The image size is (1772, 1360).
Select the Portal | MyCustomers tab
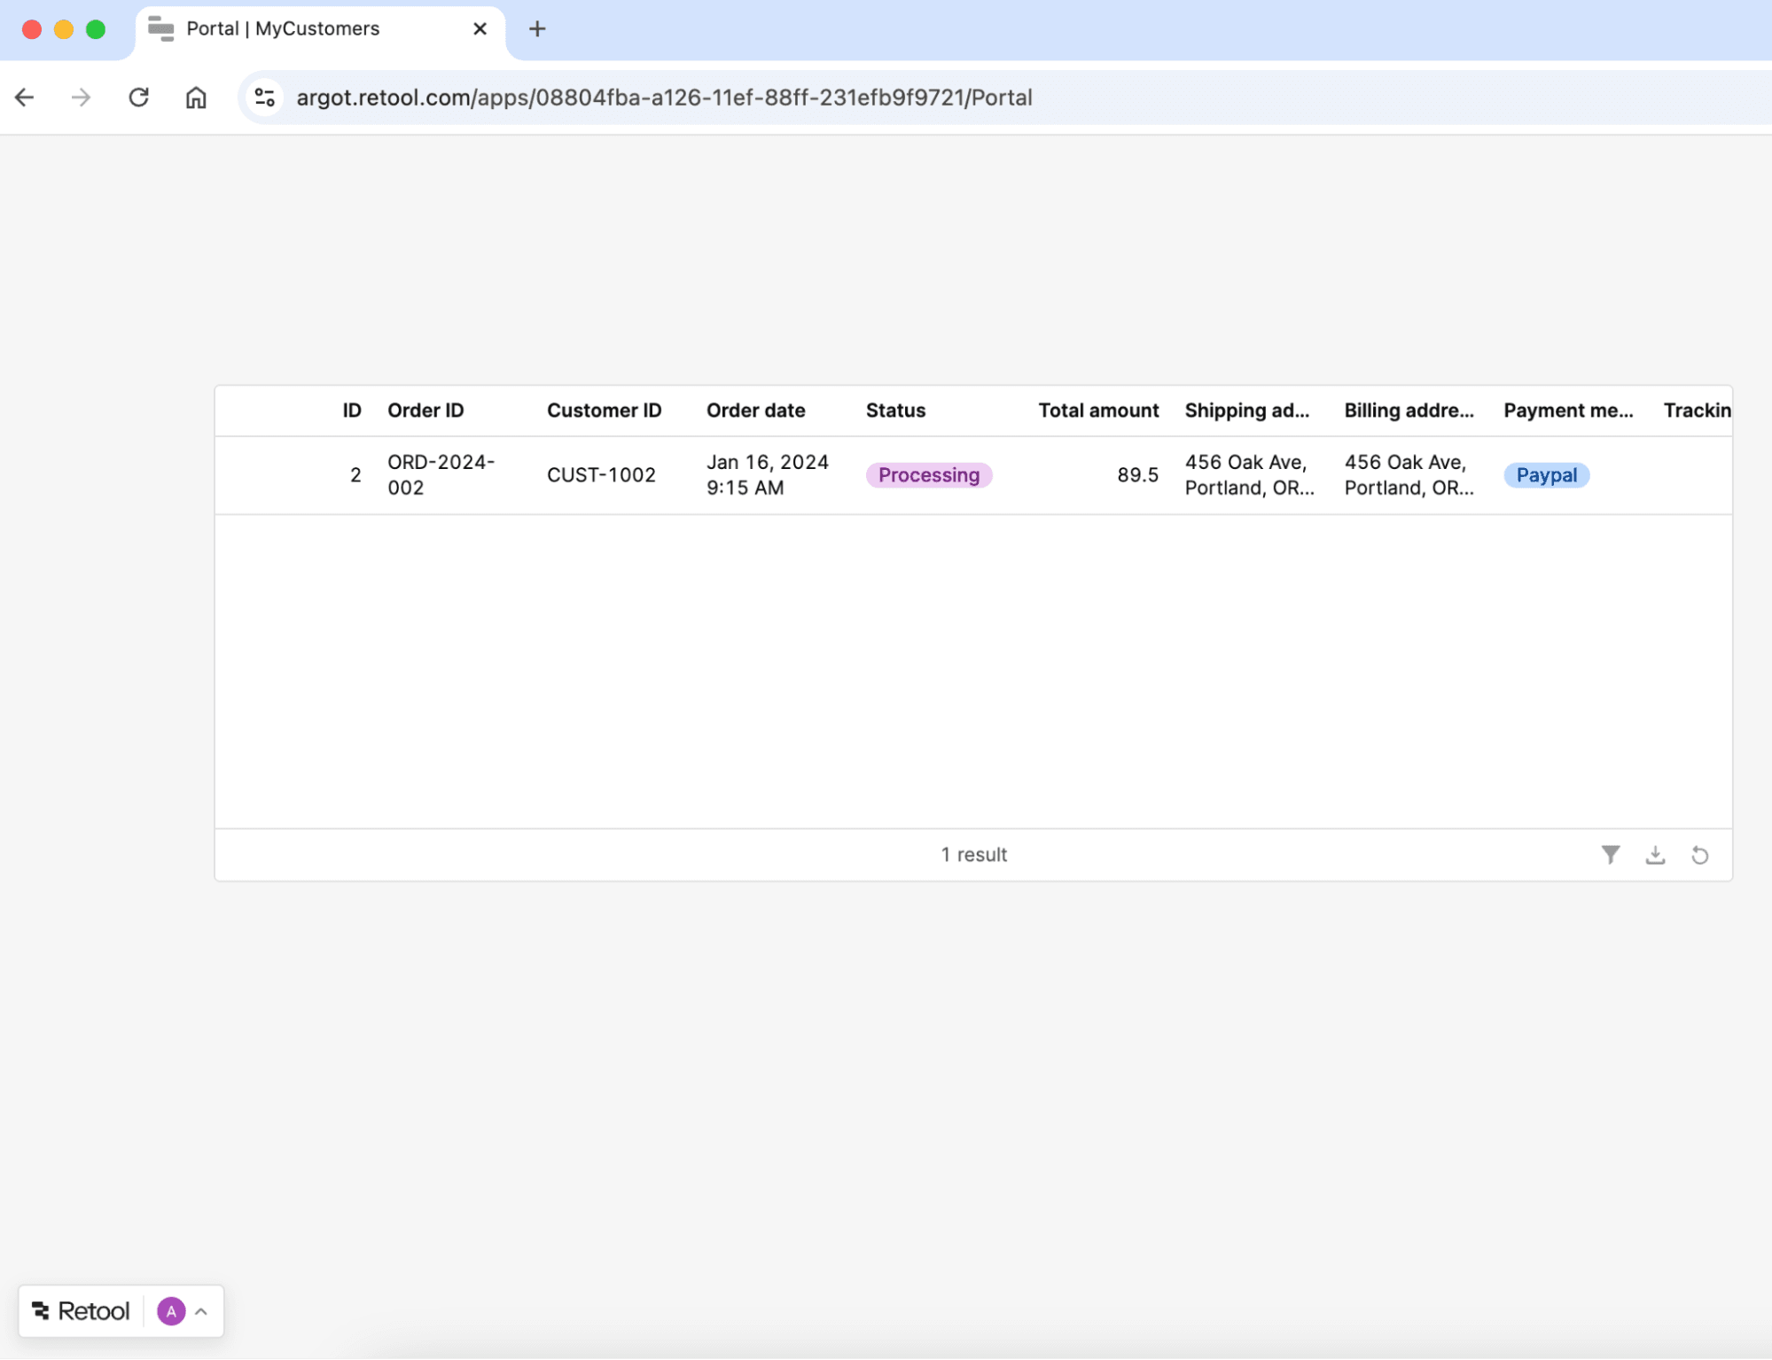click(283, 29)
